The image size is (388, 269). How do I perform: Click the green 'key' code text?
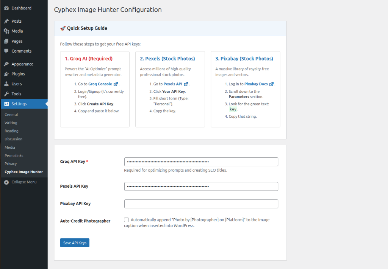[x=233, y=109]
